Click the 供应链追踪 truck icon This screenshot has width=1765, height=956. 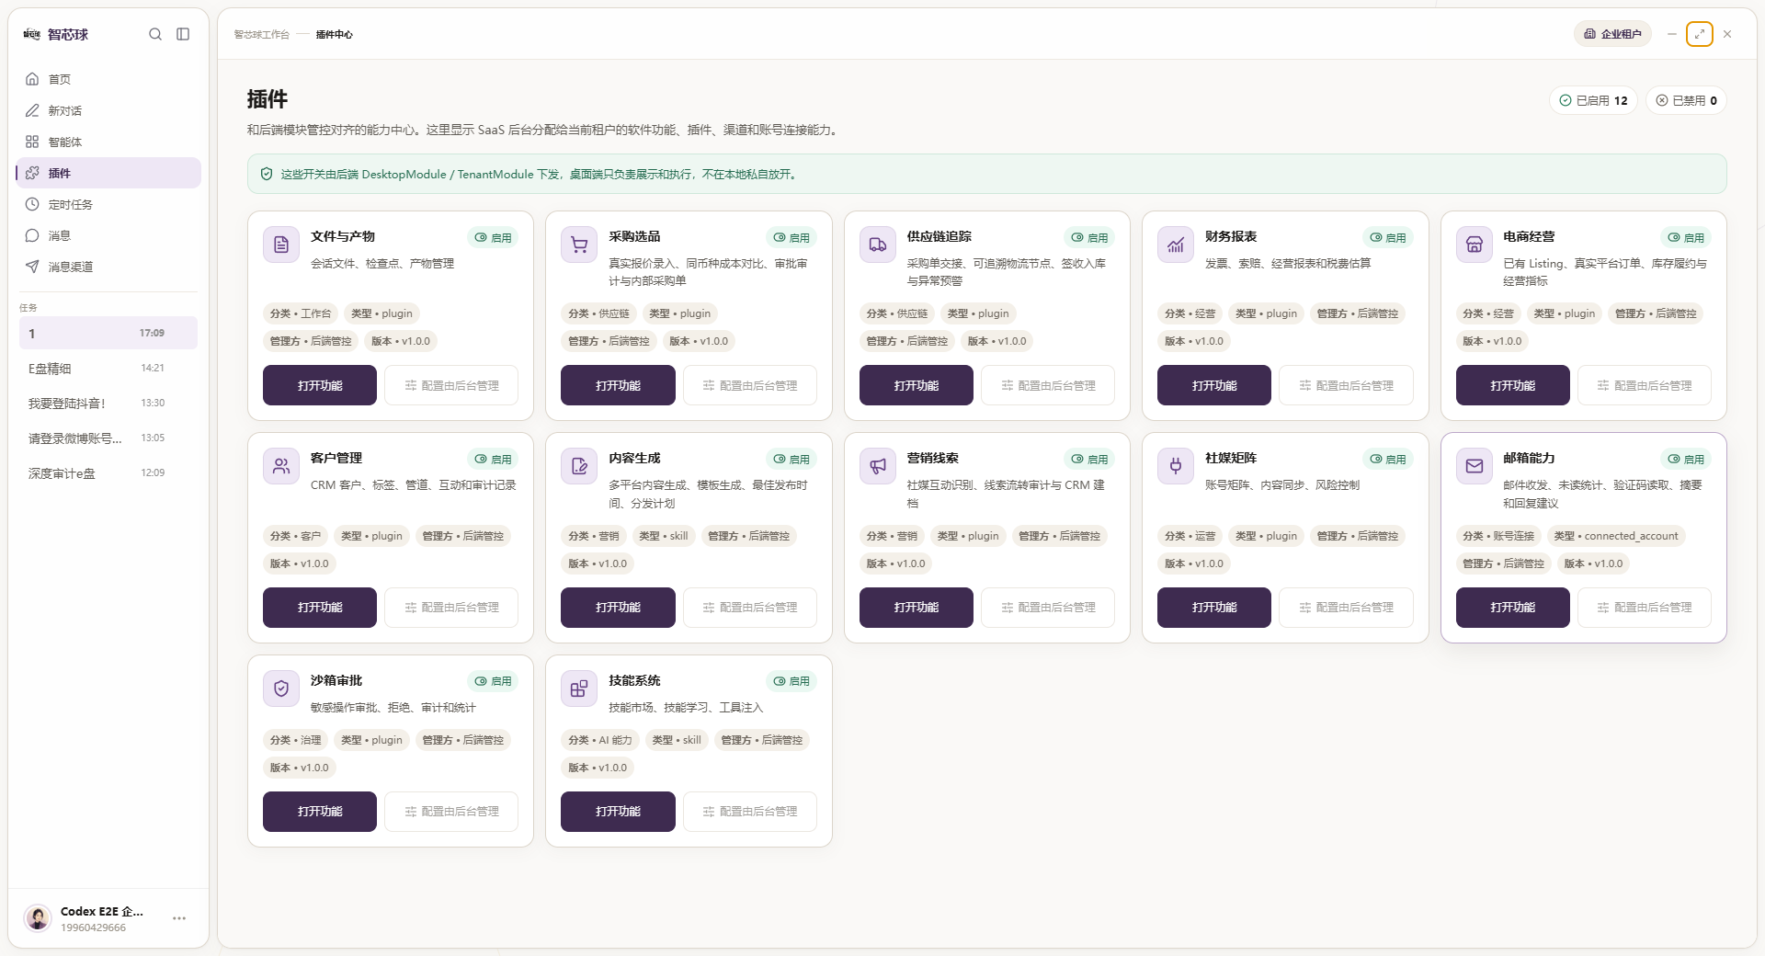tap(878, 245)
